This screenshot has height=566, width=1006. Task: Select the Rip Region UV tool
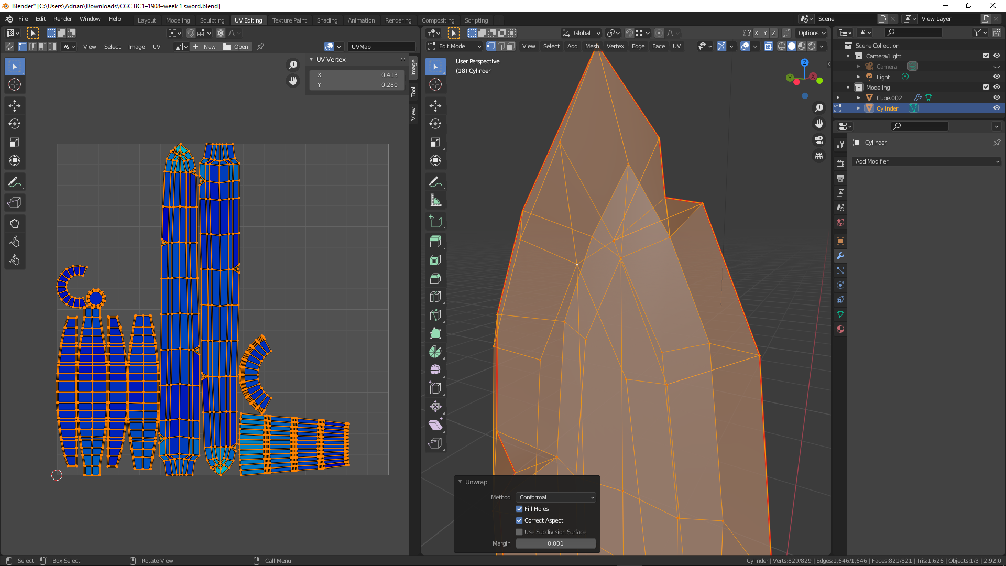coord(15,203)
